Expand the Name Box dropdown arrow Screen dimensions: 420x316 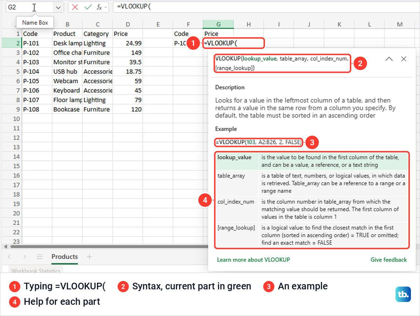tap(58, 7)
